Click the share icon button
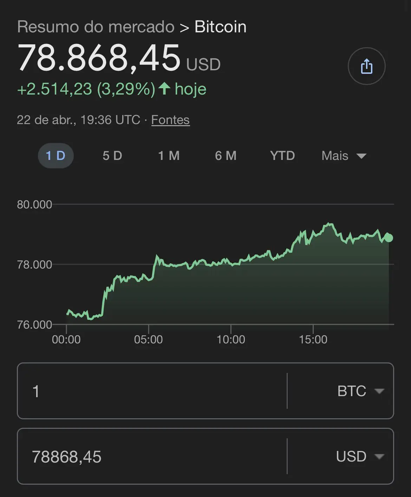 pos(366,66)
